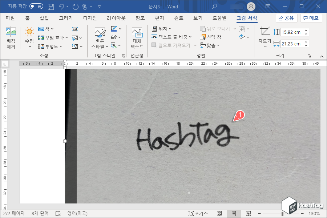Image resolution: width=327 pixels, height=218 pixels.
Task: Open the search magnifier in the title bar
Action: coord(214,7)
